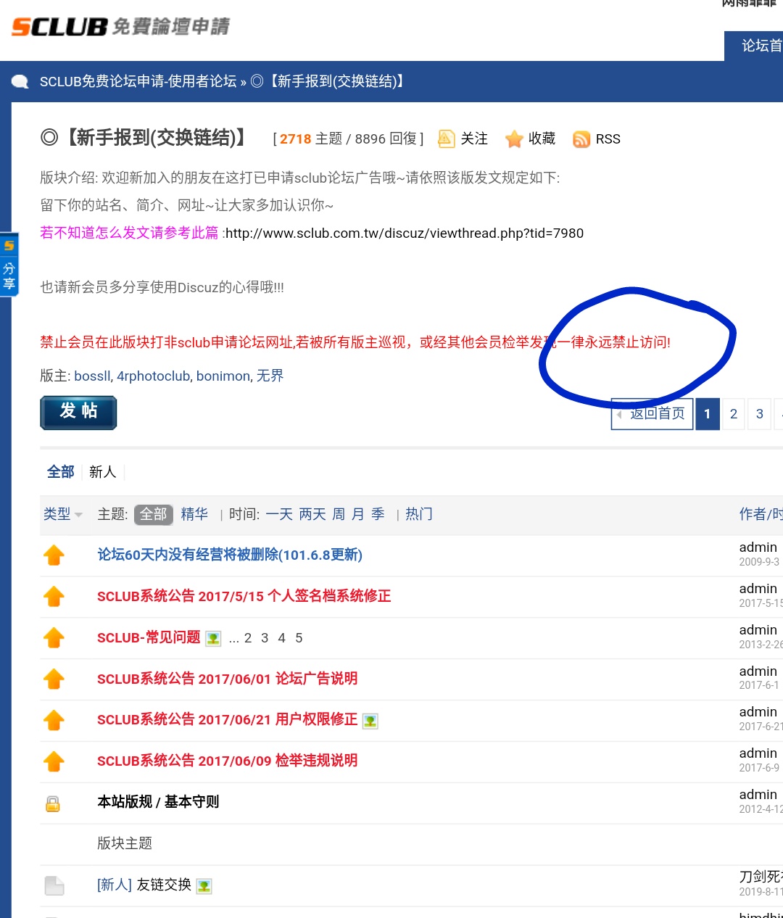Filter threads by 一天
The width and height of the screenshot is (783, 918).
[x=279, y=514]
